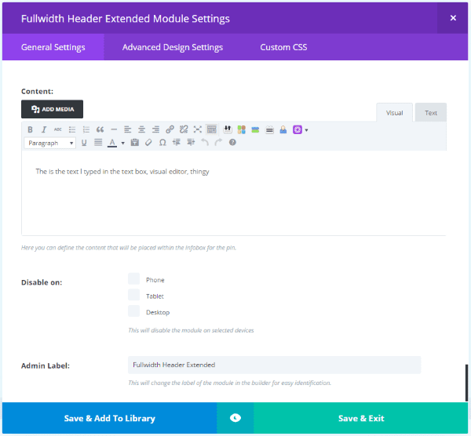The image size is (471, 436).
Task: Underline the selected text
Action: [84, 143]
